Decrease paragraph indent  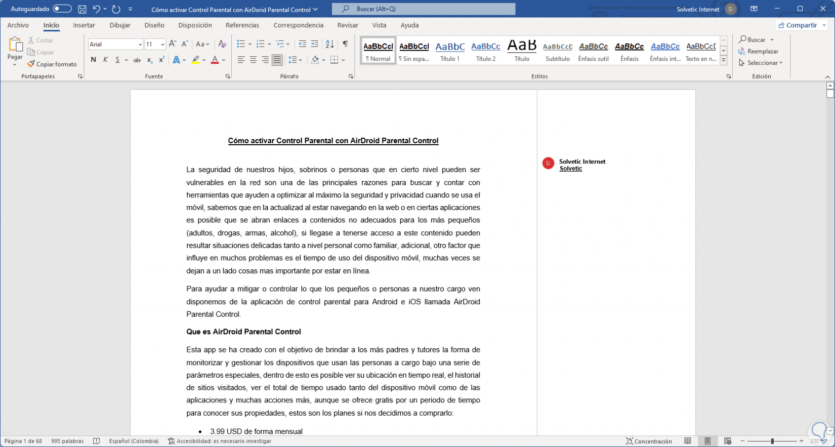pos(303,44)
